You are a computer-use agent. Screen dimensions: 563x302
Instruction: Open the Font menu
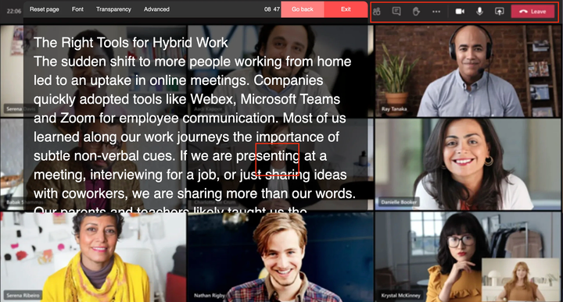click(77, 9)
